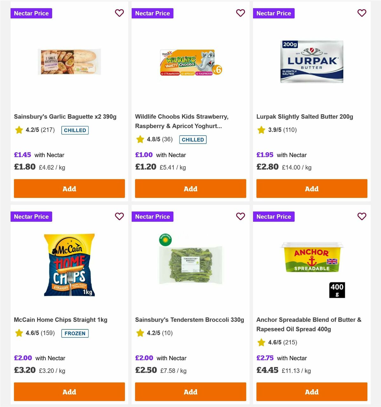Click the 4.8/5 rating stars on Wildlife Choobs
This screenshot has width=381, height=407.
coord(140,139)
